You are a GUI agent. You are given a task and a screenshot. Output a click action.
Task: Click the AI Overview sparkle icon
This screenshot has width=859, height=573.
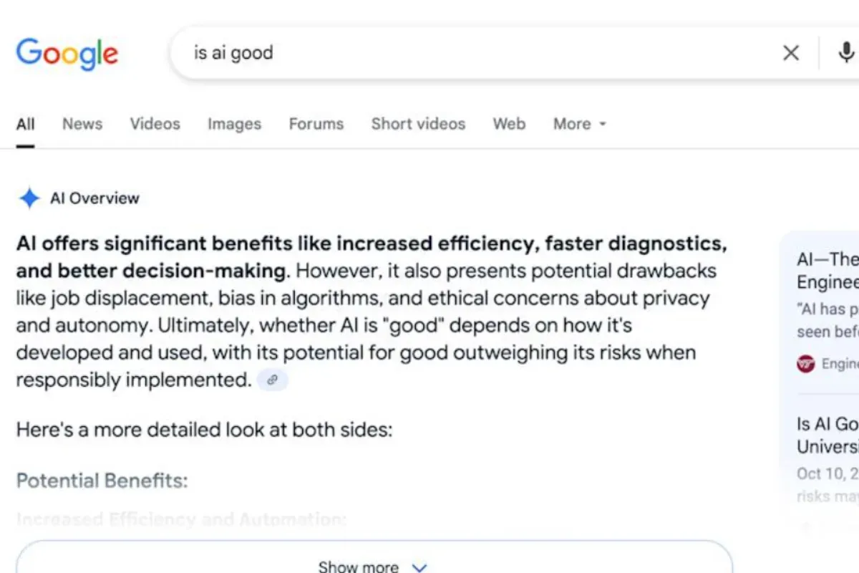tap(29, 198)
